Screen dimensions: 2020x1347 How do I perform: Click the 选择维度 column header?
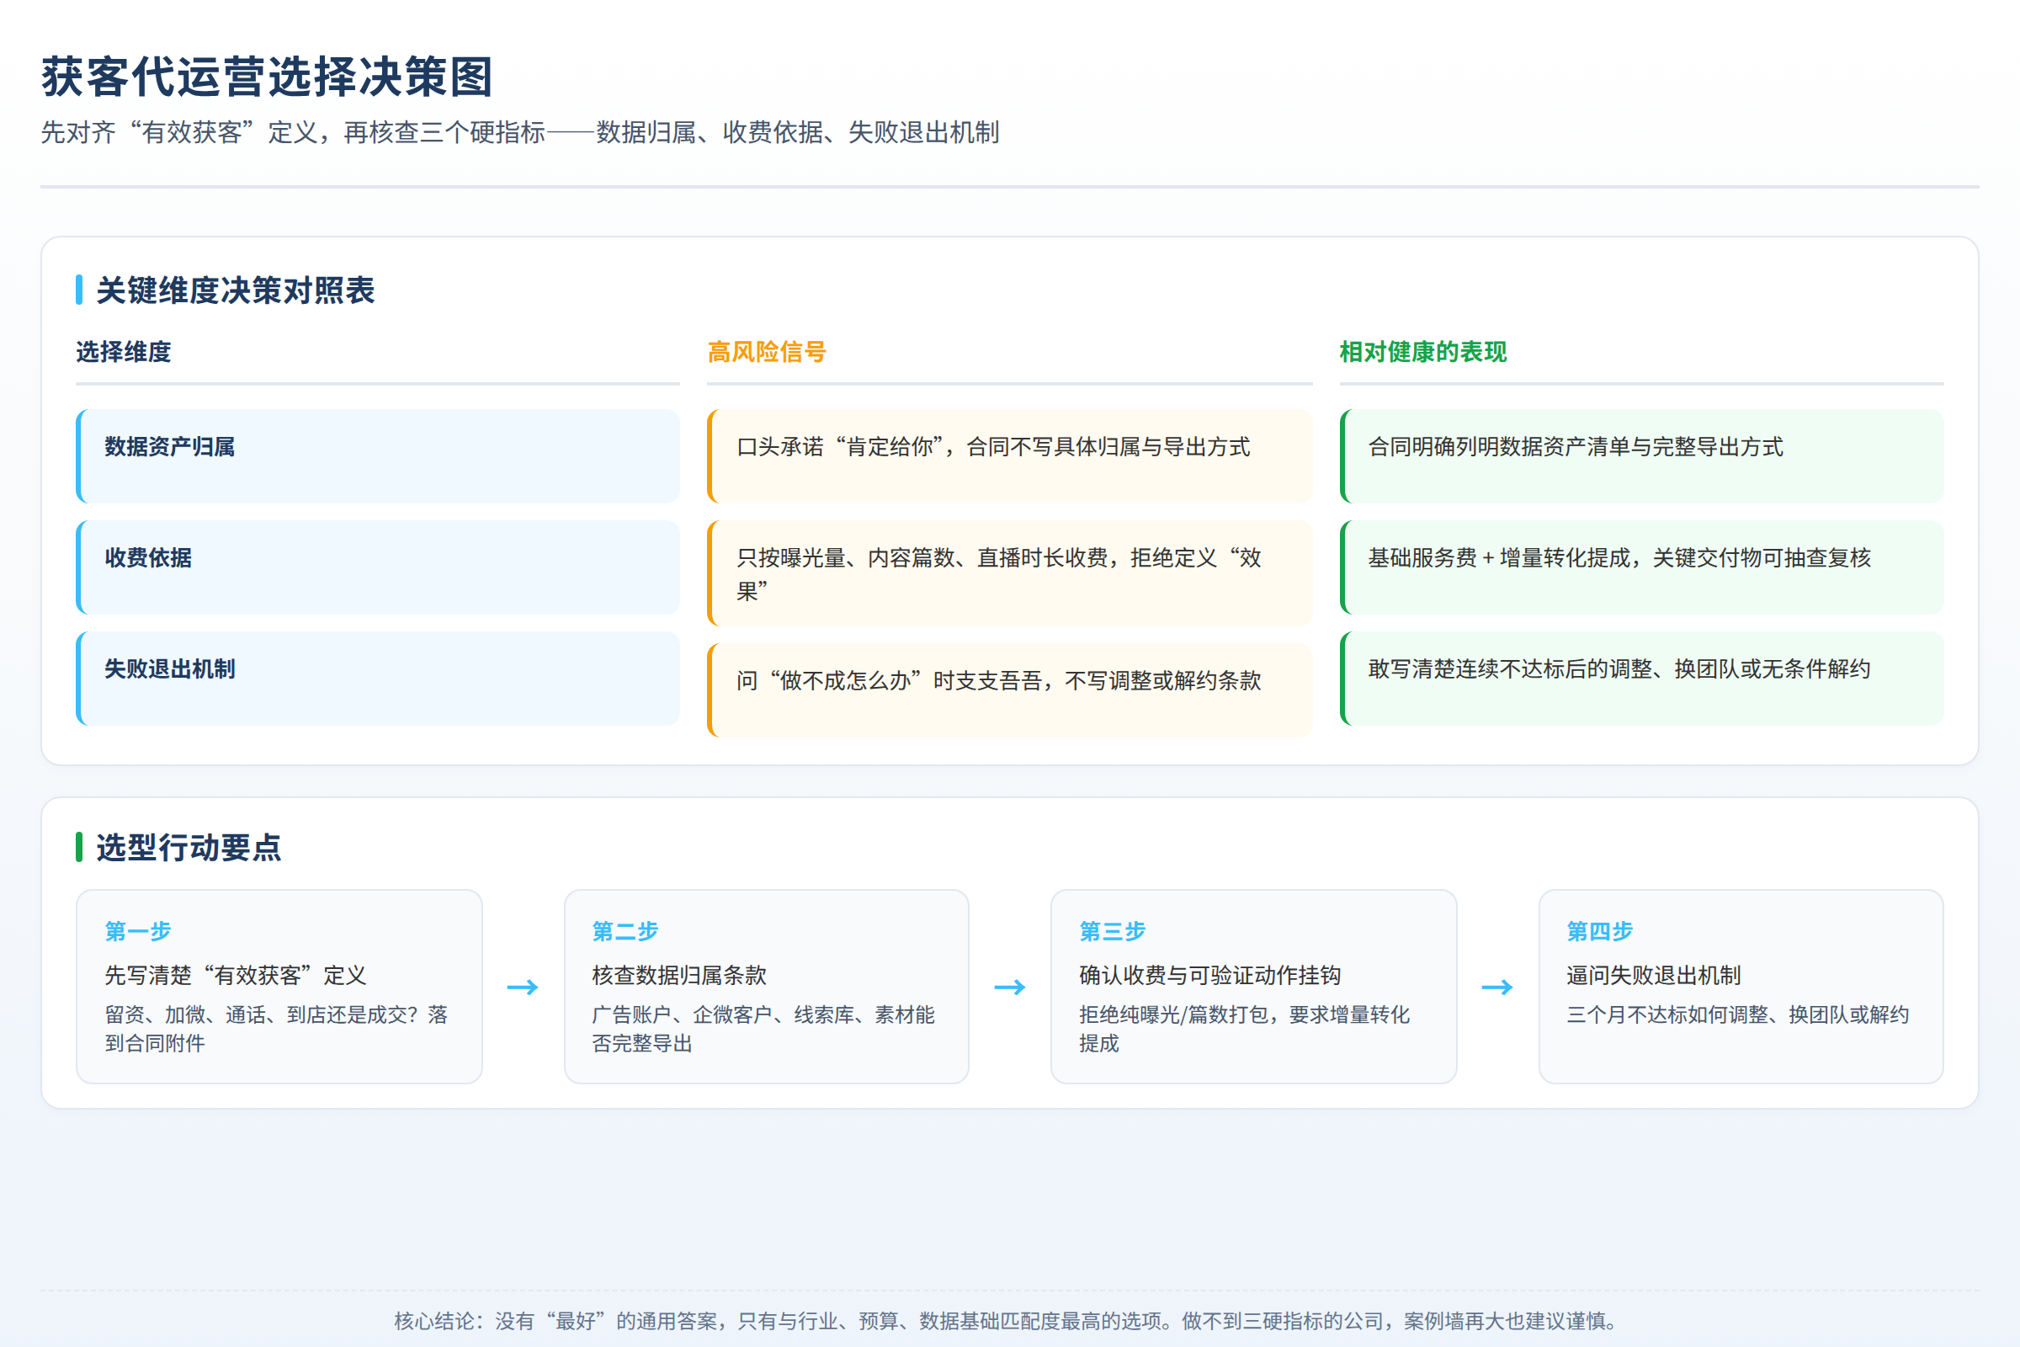(124, 352)
